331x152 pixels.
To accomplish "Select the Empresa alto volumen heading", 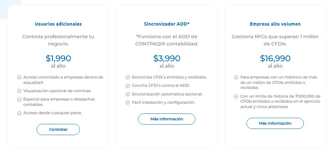I will tap(275, 24).
